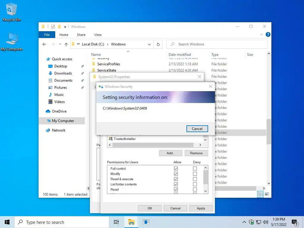
Task: Open the notification center icon
Action: point(295,223)
